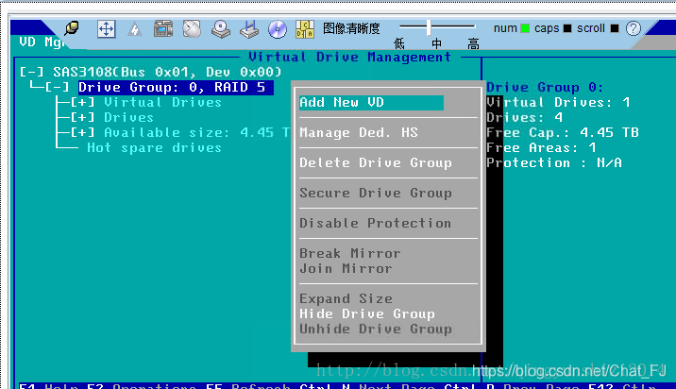Click the image clarity slider handle
The image size is (676, 389).
pos(429,27)
